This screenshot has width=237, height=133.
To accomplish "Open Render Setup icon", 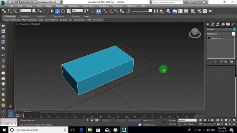I will click(199, 11).
